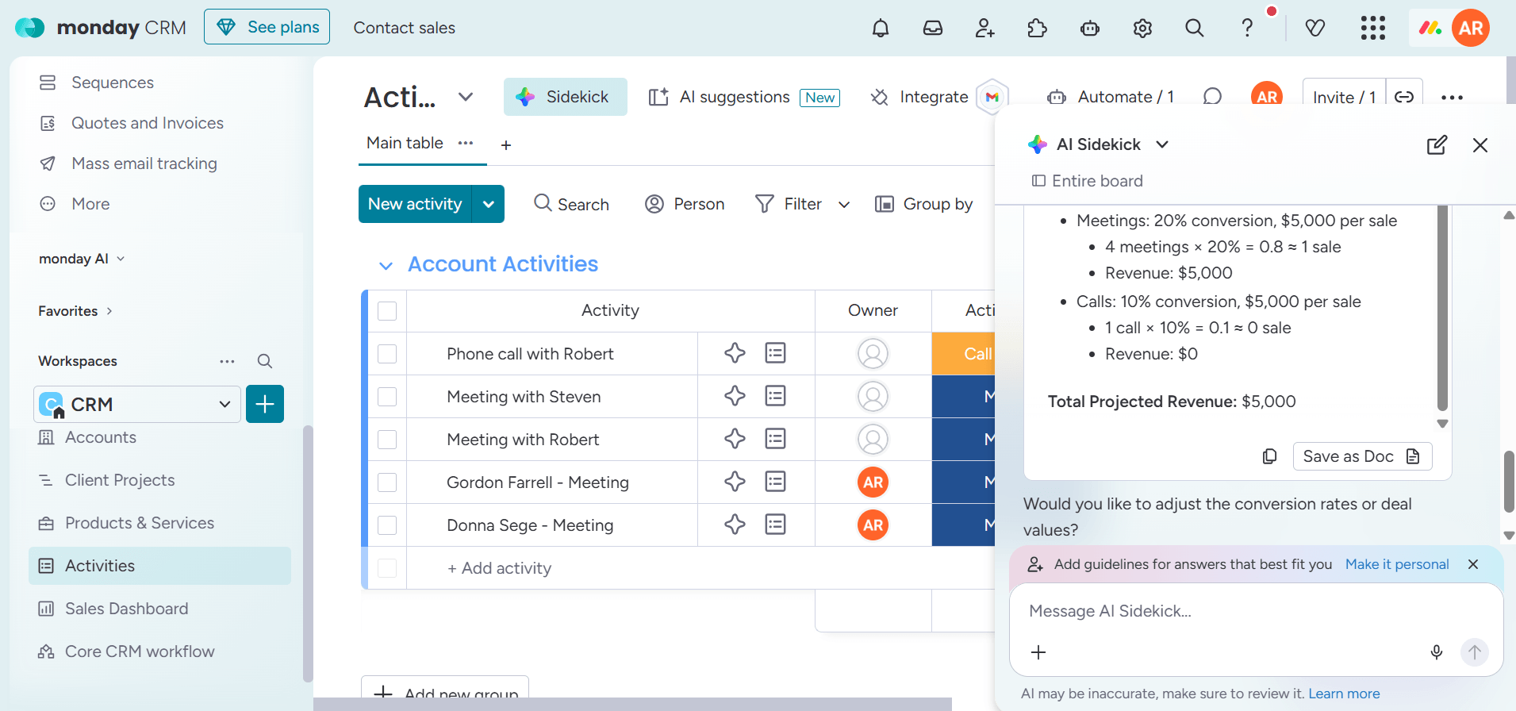Open board discussion chat bubble icon
Viewport: 1516px width, 711px height.
tap(1212, 97)
